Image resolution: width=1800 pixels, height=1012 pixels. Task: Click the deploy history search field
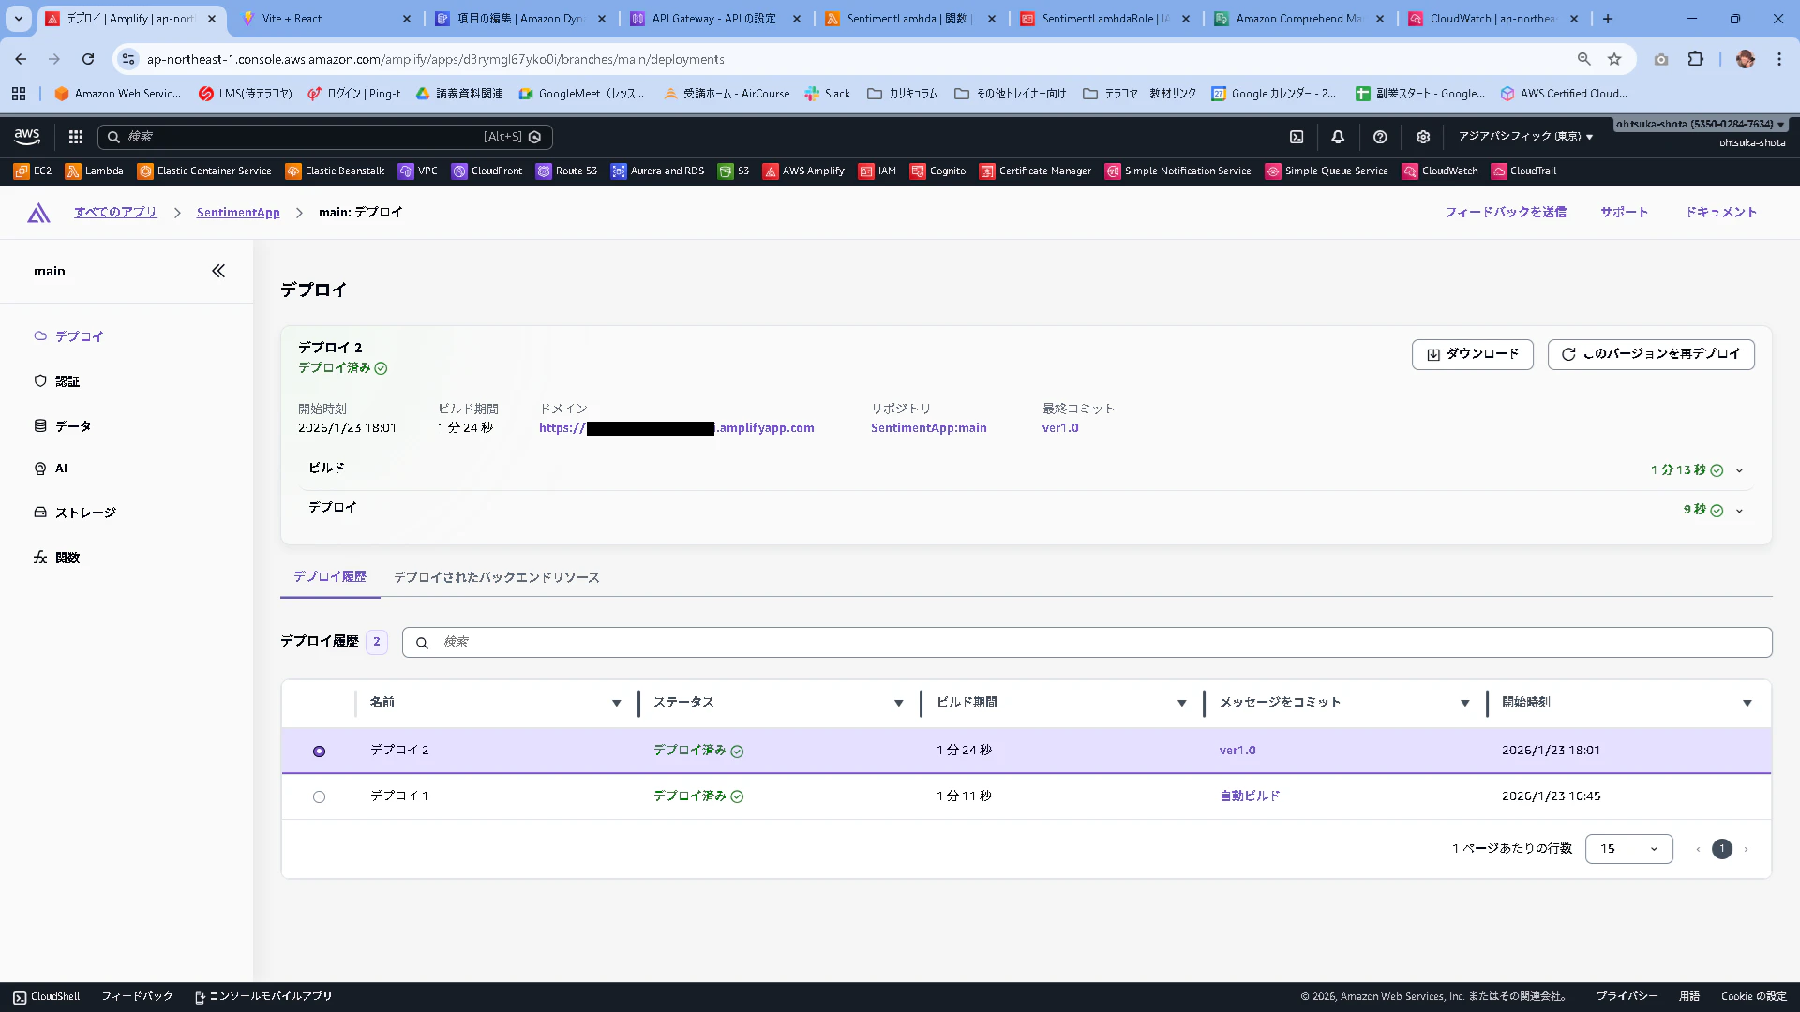[1087, 642]
